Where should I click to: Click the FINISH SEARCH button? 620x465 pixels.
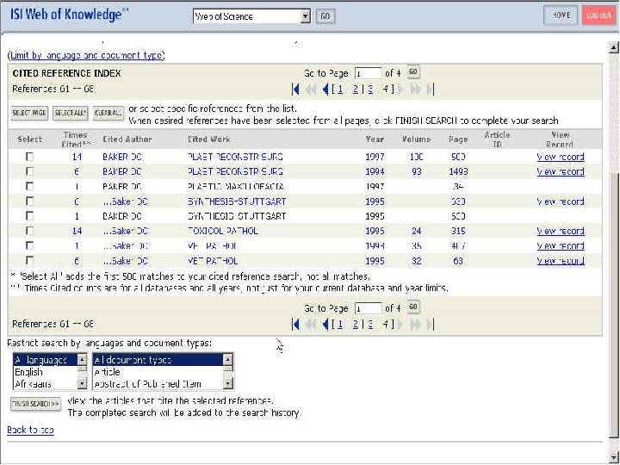coord(35,403)
